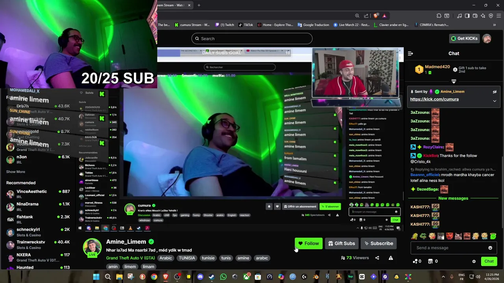Open chat settings gear

click(474, 261)
